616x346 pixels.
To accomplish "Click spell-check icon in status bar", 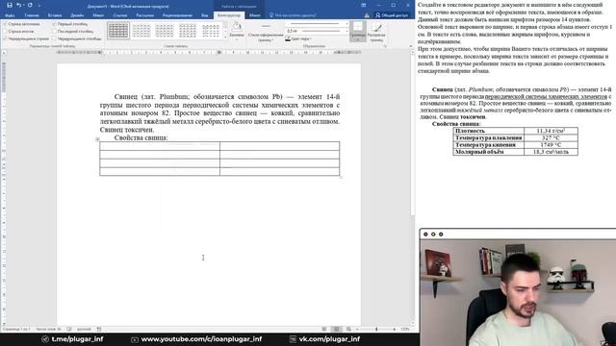I will (x=69, y=329).
